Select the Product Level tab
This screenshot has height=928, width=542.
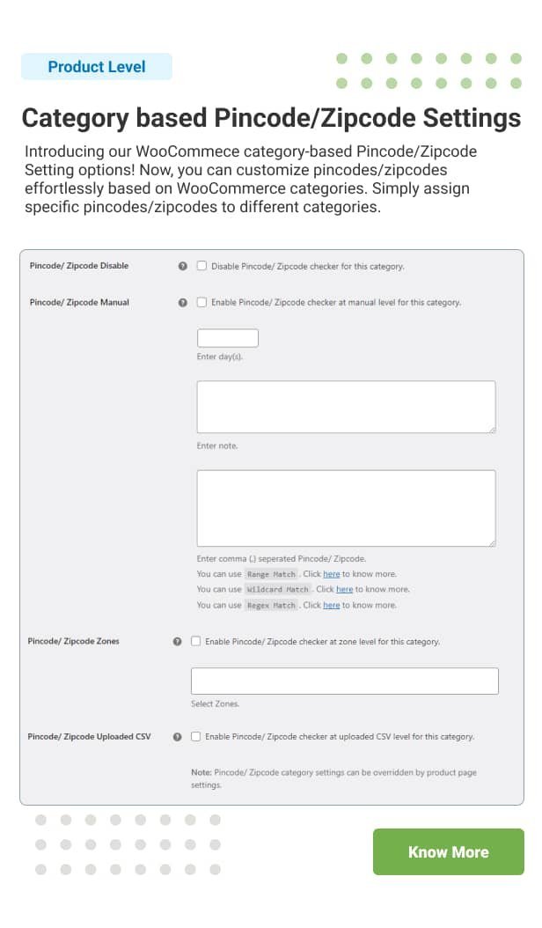coord(97,67)
